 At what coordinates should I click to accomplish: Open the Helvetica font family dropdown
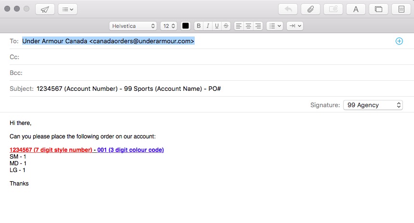pyautogui.click(x=133, y=26)
